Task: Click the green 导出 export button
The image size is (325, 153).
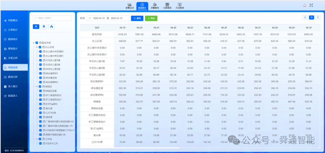Action: [151, 18]
